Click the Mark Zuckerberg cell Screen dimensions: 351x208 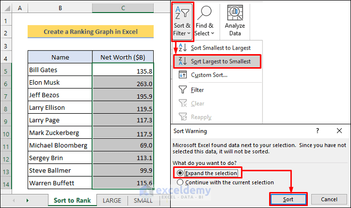tap(60, 132)
